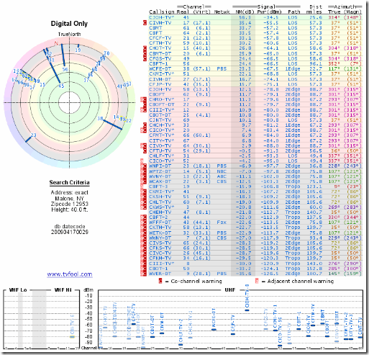Viewport: 369px width, 355px height.
Task: Click the co-channel warning legend icon
Action: coord(160,281)
